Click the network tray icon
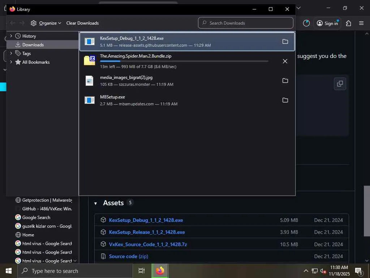The height and width of the screenshot is (278, 370). click(315, 271)
